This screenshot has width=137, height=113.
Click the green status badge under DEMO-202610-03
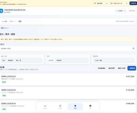4,109
